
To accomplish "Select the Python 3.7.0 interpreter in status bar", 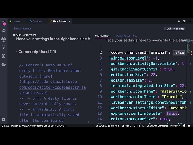I will 39,126.
